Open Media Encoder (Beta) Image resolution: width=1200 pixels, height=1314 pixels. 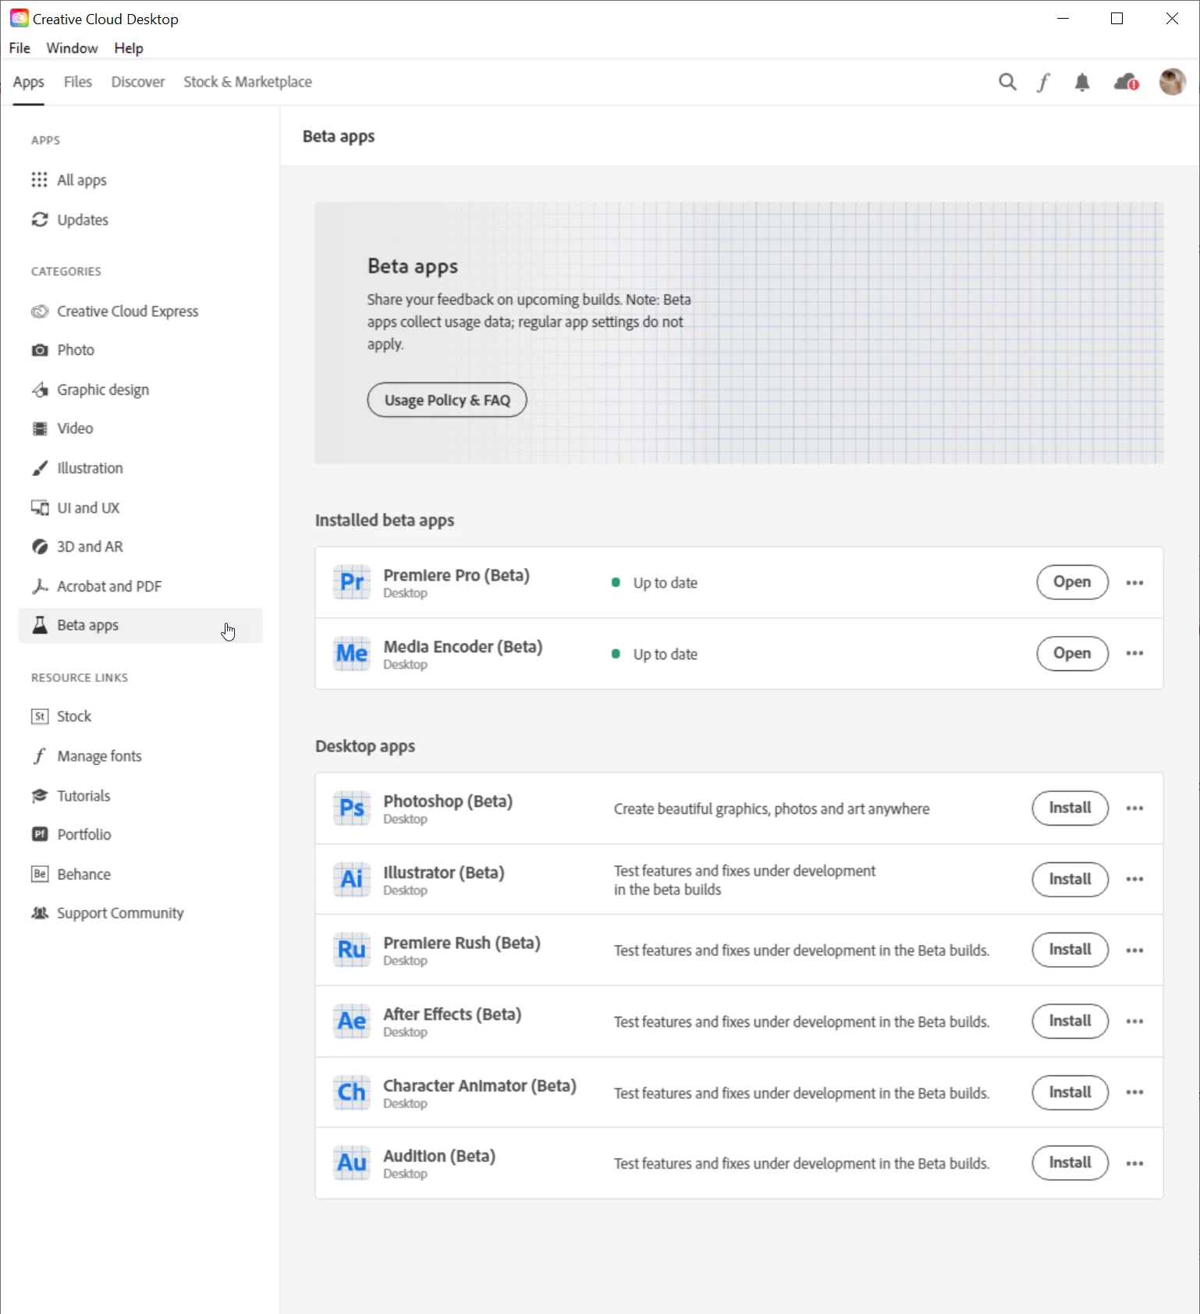(1072, 653)
